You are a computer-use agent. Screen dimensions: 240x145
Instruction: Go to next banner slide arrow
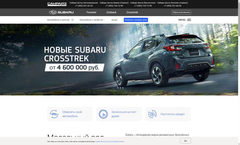[232, 63]
